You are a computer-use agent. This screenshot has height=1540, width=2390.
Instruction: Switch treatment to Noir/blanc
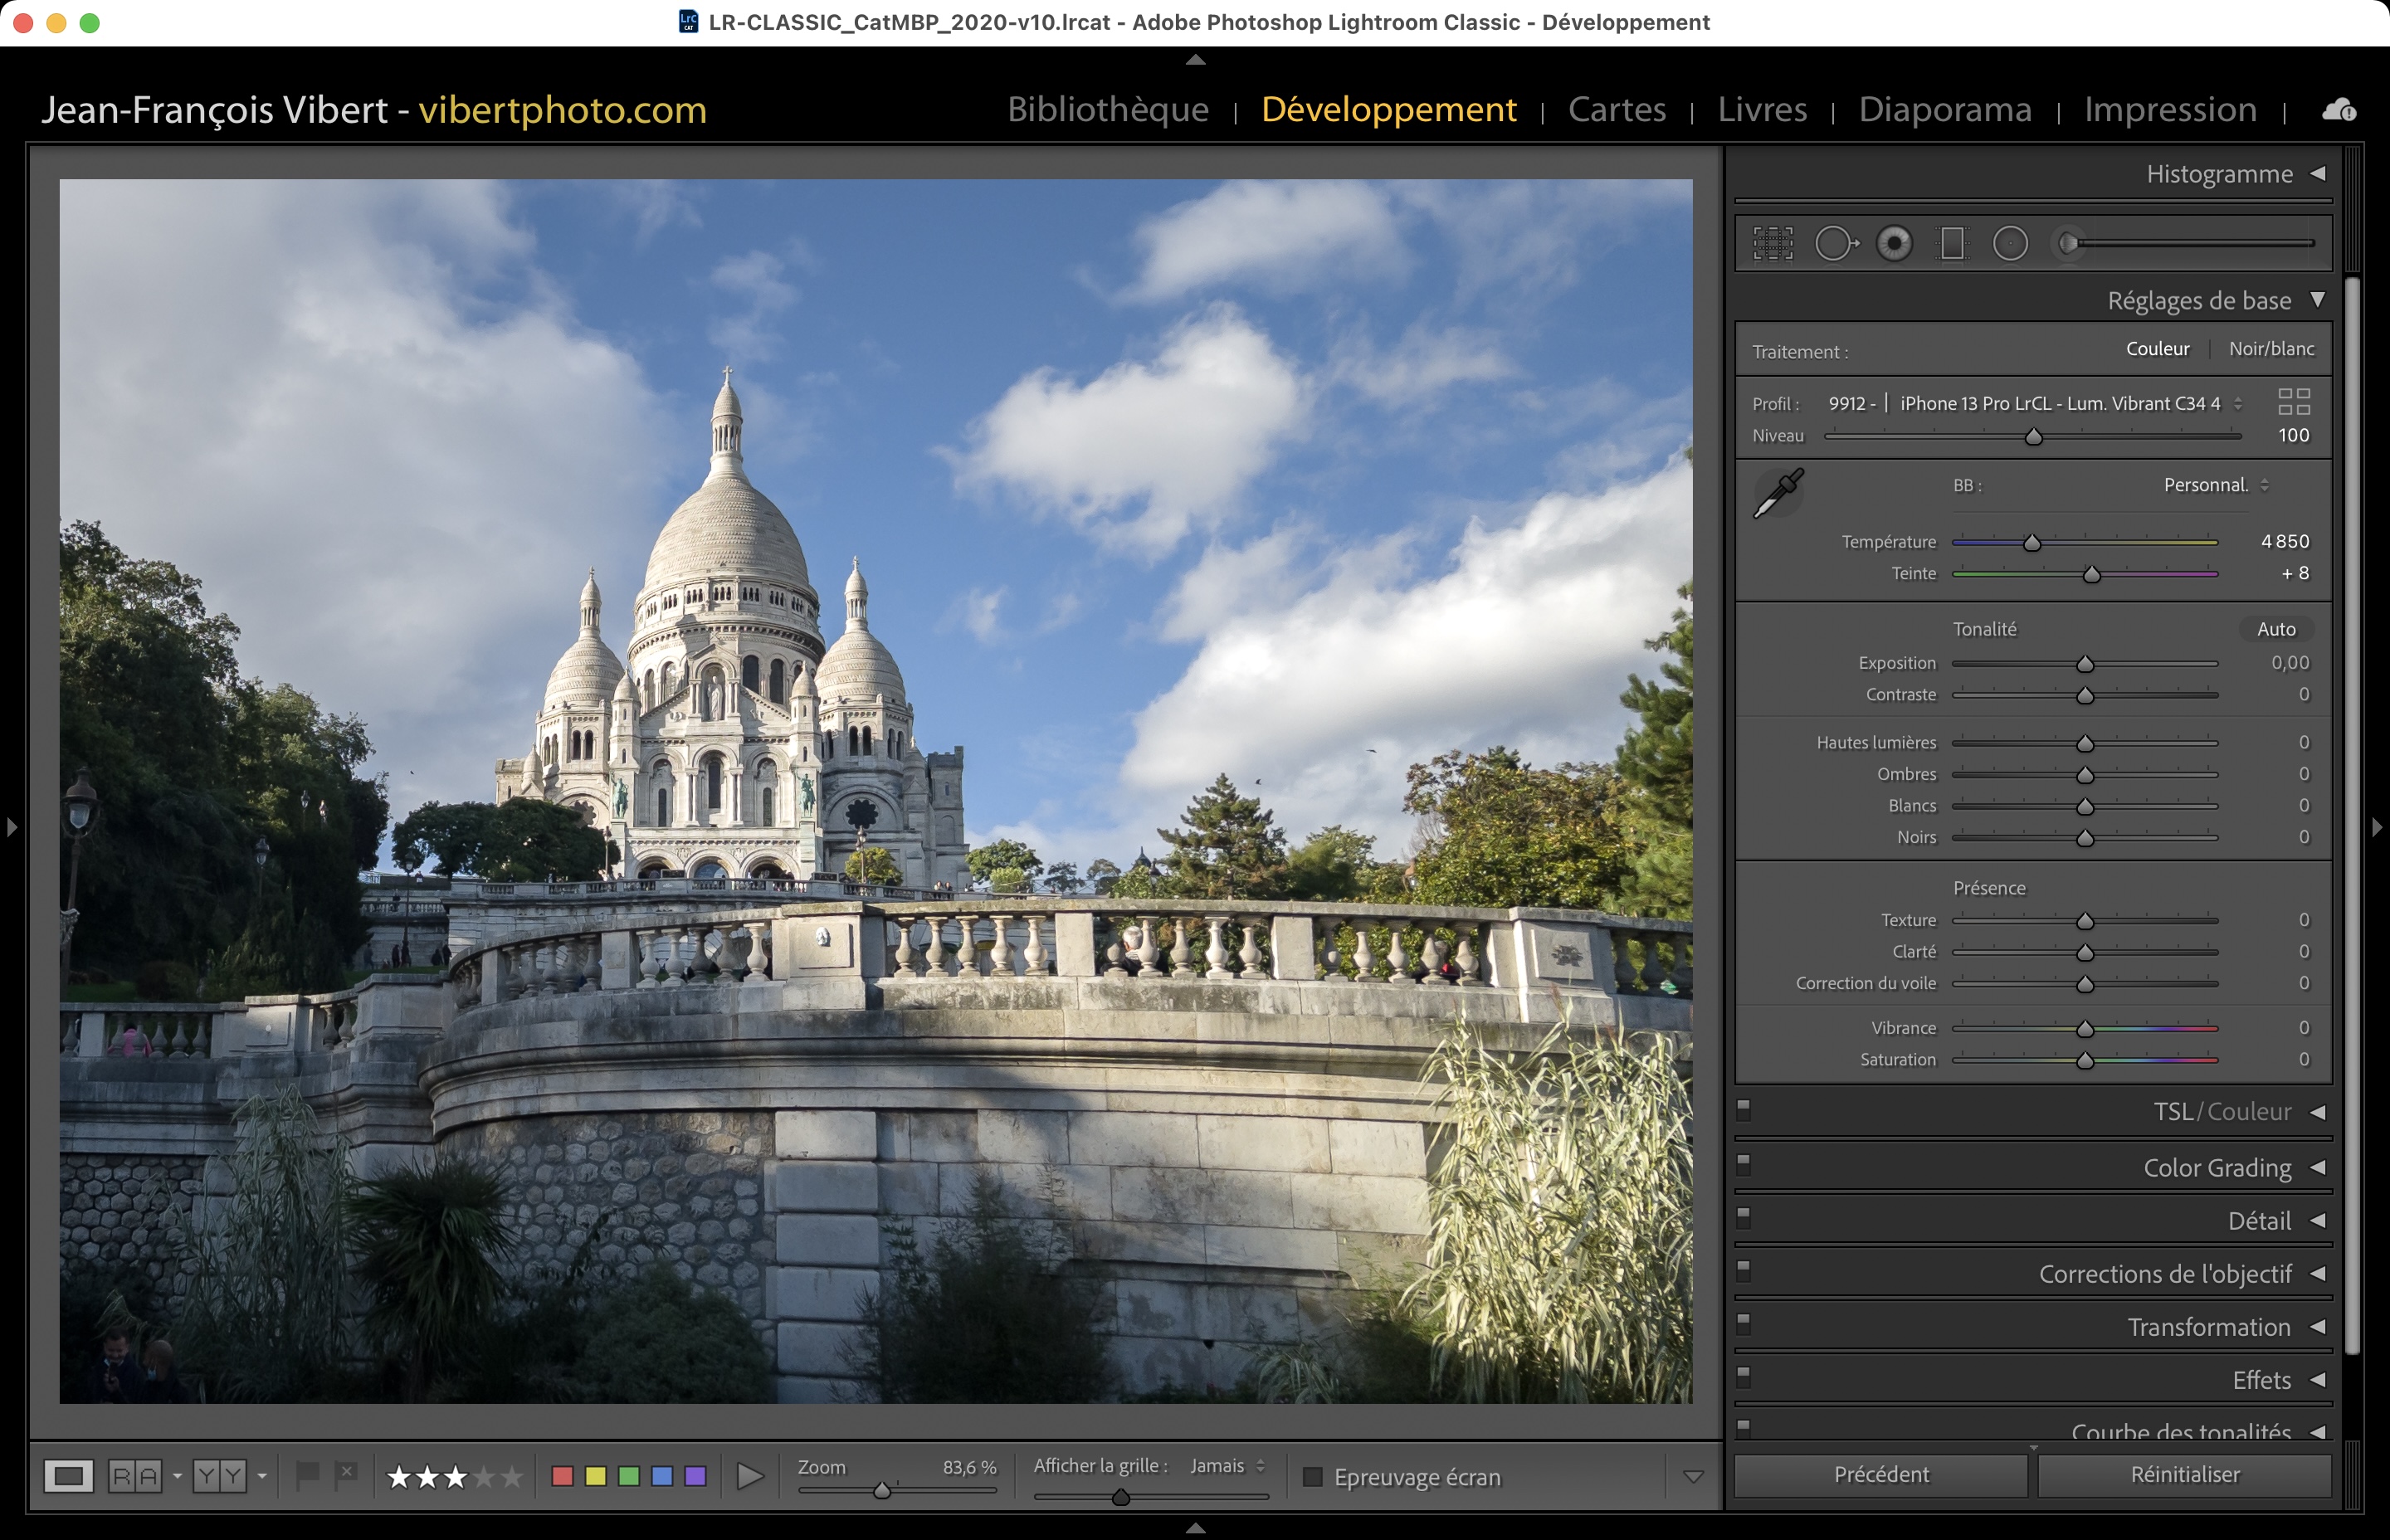click(2271, 349)
